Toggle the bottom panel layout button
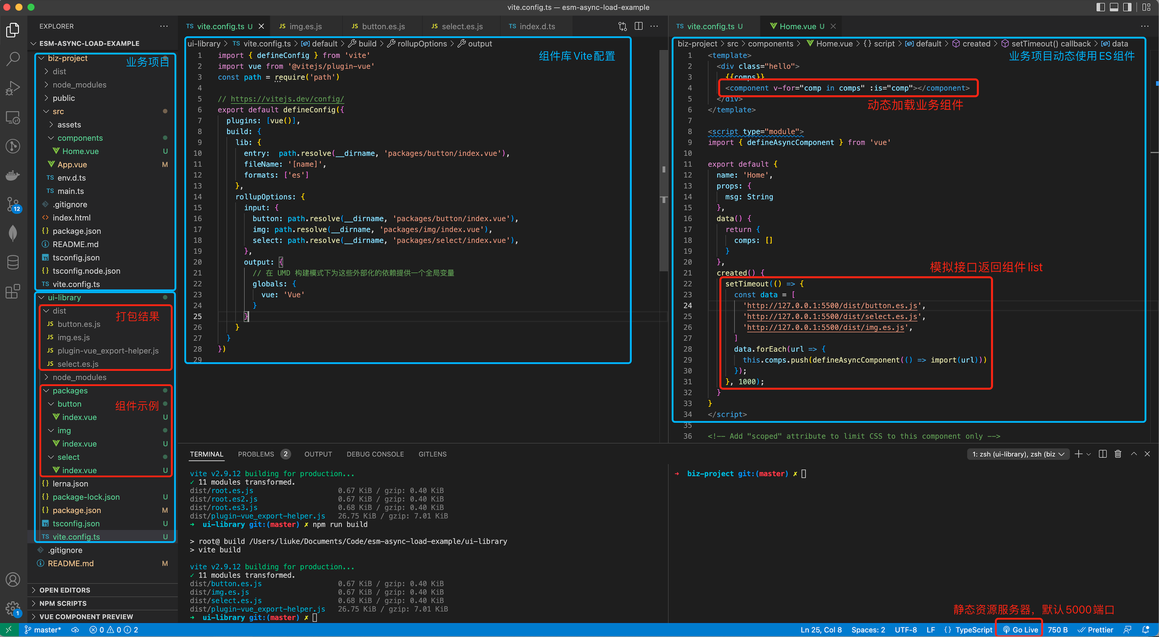 tap(1114, 7)
